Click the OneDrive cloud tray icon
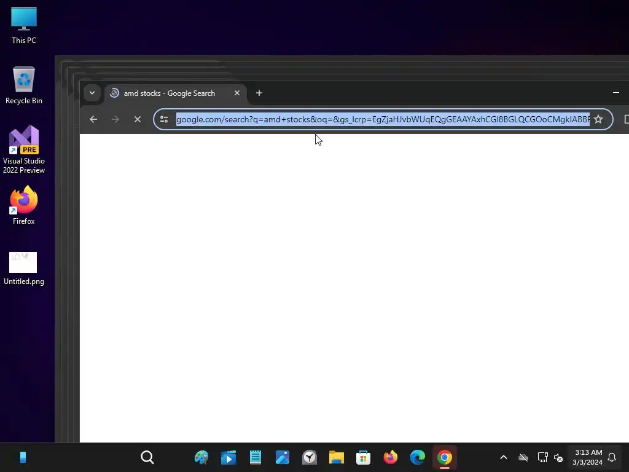629x472 pixels. 523,457
